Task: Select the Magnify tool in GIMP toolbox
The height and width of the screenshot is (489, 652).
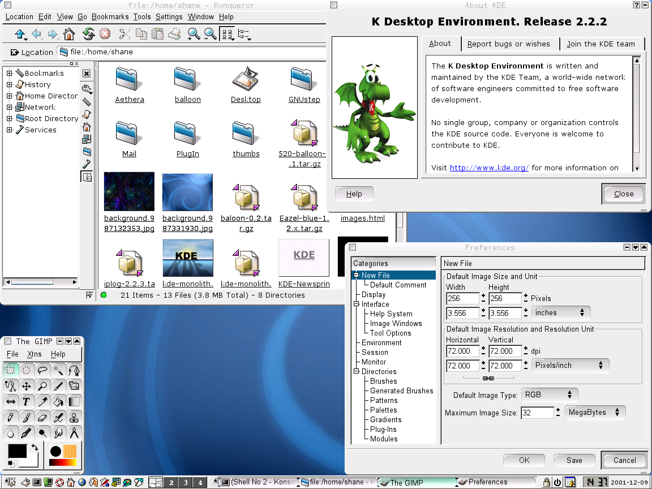Action: click(42, 386)
